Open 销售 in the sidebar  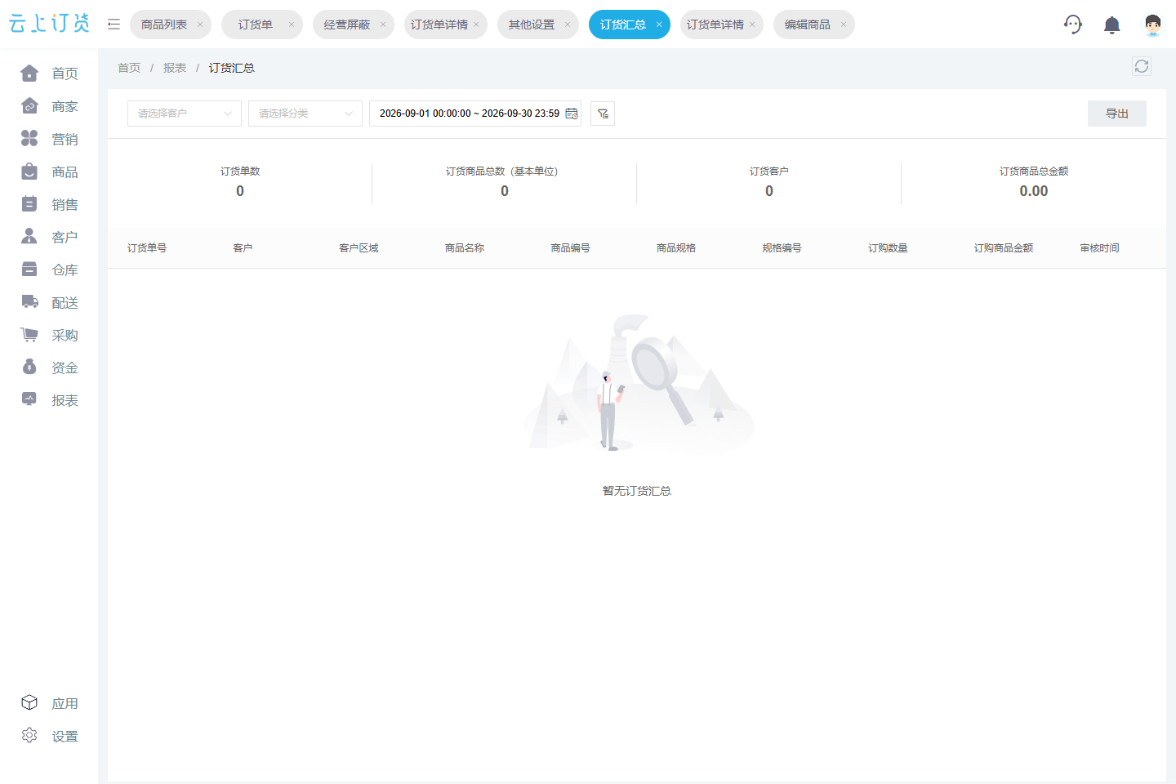49,204
